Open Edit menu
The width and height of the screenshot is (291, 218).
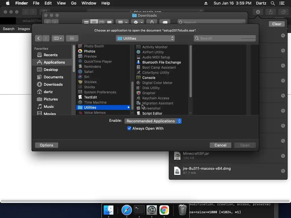coord(48,3)
